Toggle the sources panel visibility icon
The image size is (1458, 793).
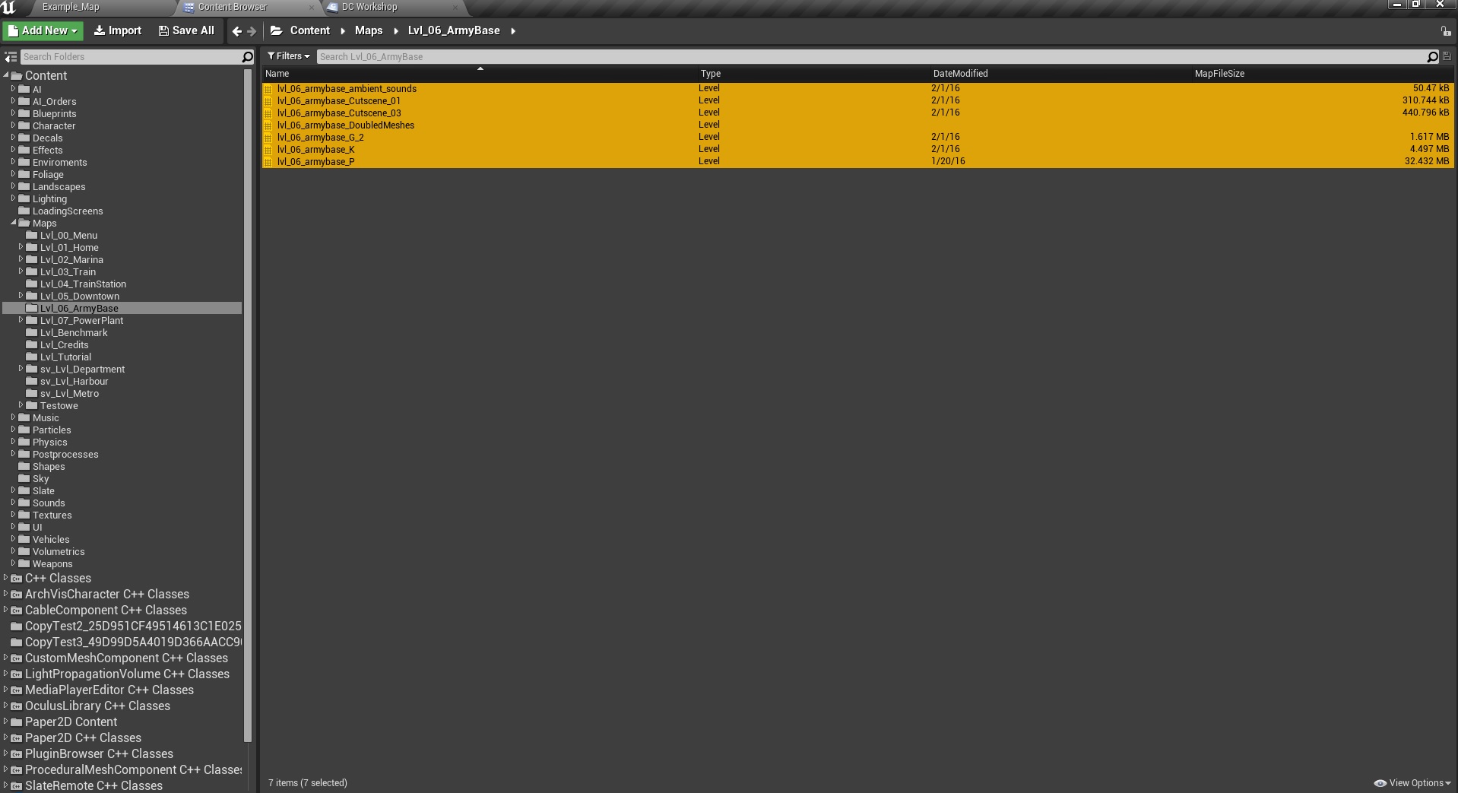11,57
